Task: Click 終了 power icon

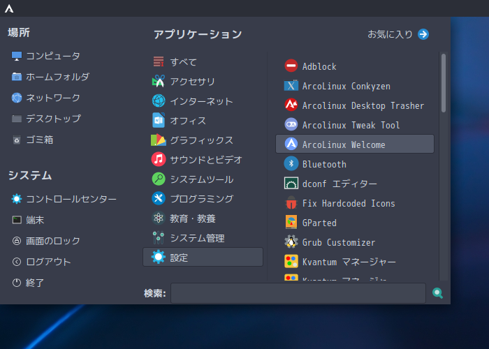Action: pos(17,283)
